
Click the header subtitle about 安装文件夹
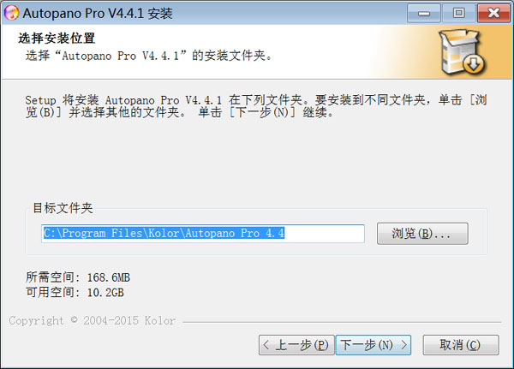coord(149,56)
